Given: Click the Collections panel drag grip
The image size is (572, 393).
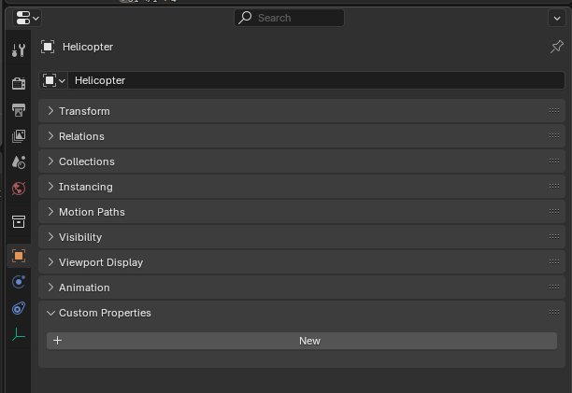Looking at the screenshot, I should [553, 161].
